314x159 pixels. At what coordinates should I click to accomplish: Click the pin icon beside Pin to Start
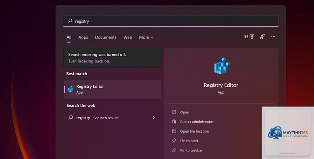coord(174,141)
